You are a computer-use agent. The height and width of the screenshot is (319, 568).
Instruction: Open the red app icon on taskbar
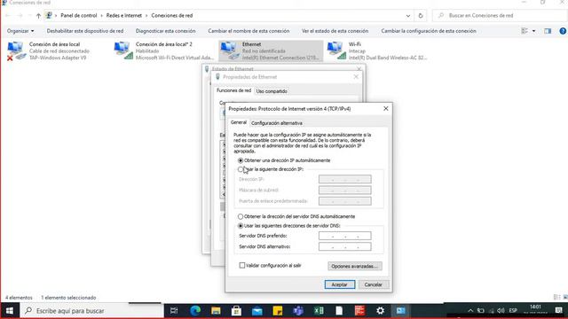(359, 311)
